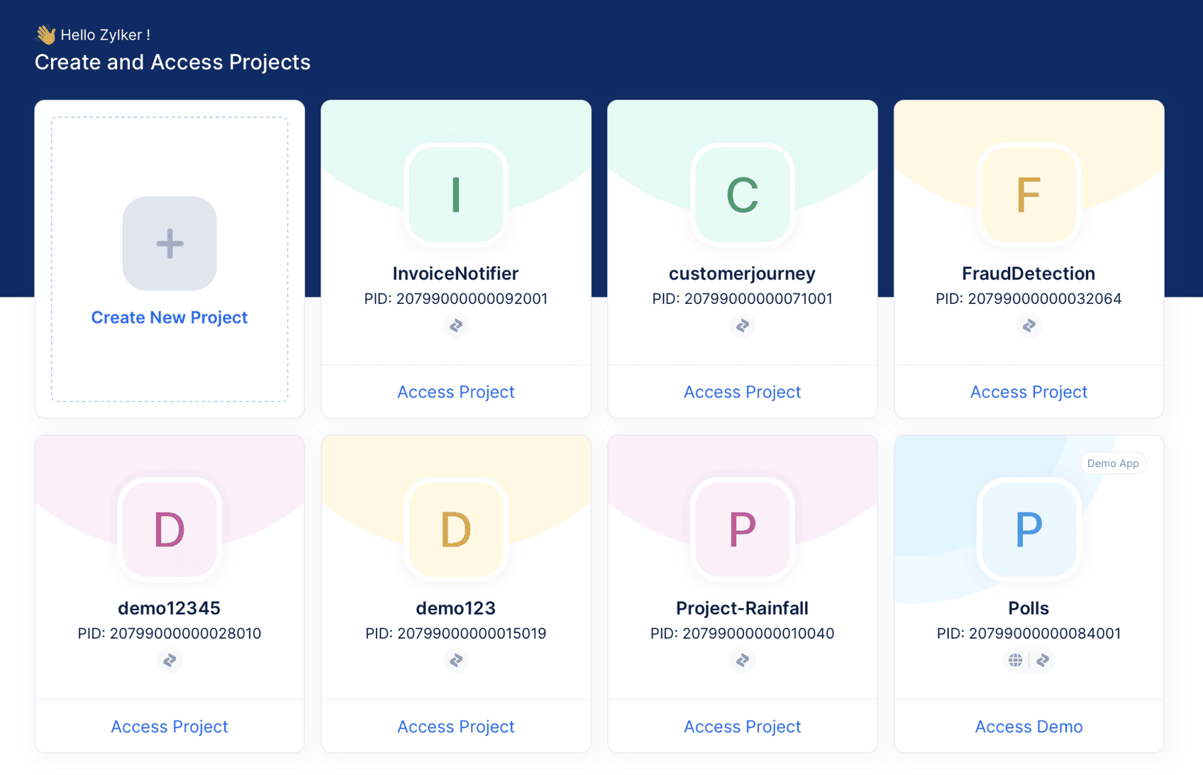Screen dimensions: 1203x775
Task: Click the service icon under demo123 PID
Action: (456, 660)
